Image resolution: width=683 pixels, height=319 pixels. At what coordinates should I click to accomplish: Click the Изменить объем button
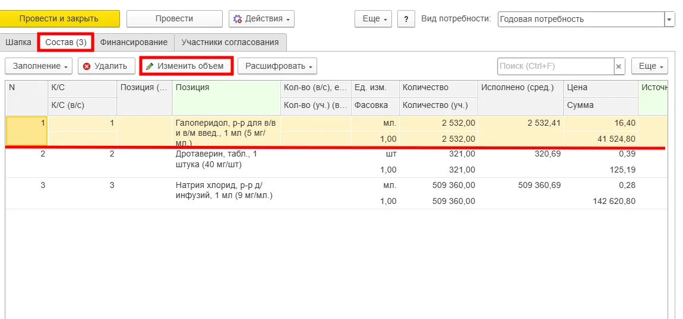point(185,66)
